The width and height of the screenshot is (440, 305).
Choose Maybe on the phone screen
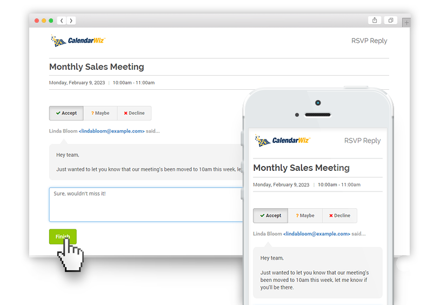[305, 216]
